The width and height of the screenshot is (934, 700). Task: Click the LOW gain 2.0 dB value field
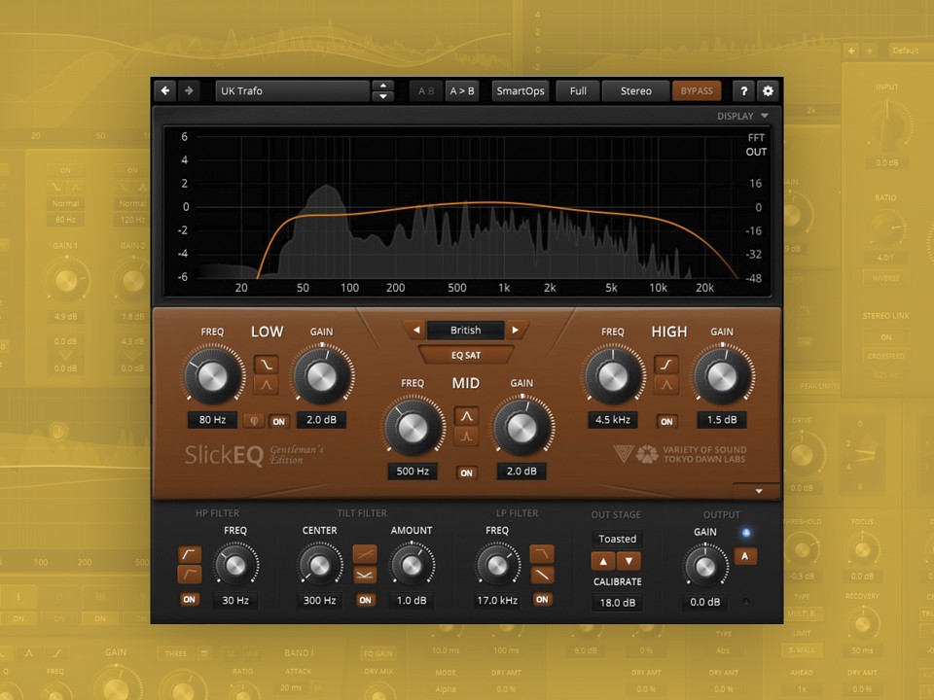click(x=322, y=420)
